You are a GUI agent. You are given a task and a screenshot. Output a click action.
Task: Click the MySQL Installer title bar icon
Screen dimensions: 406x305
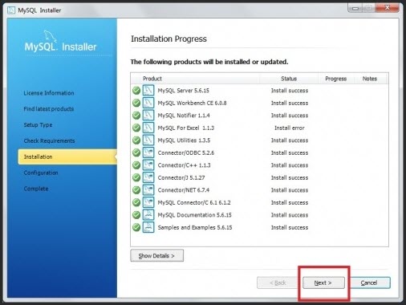tap(11, 10)
